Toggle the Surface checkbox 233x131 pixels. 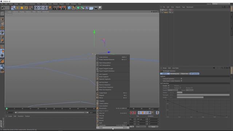point(169,88)
